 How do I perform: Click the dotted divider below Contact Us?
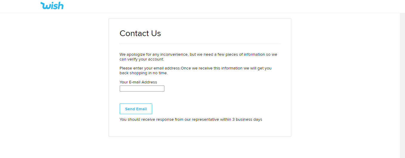(x=200, y=44)
